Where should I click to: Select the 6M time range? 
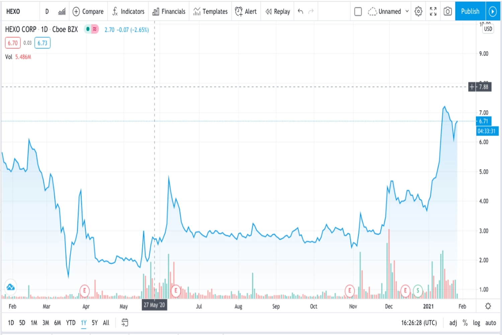(58, 323)
